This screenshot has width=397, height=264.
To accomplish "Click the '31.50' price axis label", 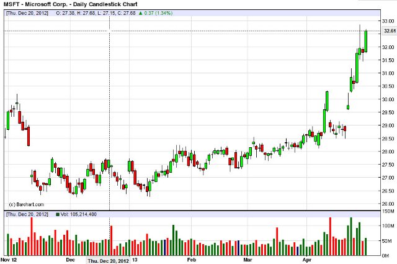I will (x=388, y=60).
